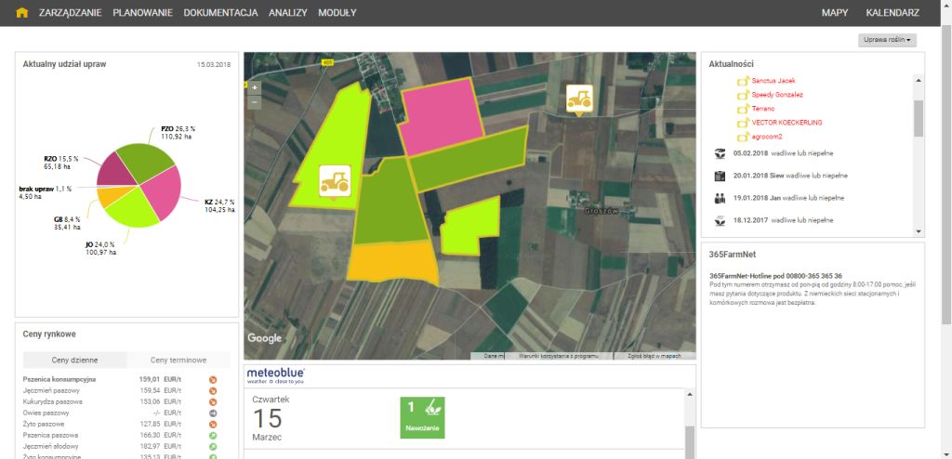Select the orange field on the map
Screen dimensions: 952x459
393,262
